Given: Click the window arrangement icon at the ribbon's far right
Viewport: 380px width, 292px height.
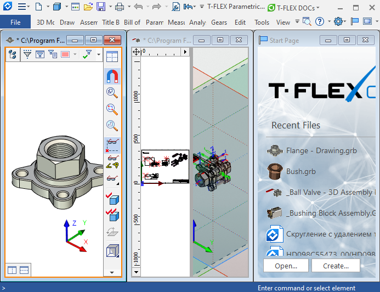Looking at the screenshot, I should [367, 21].
